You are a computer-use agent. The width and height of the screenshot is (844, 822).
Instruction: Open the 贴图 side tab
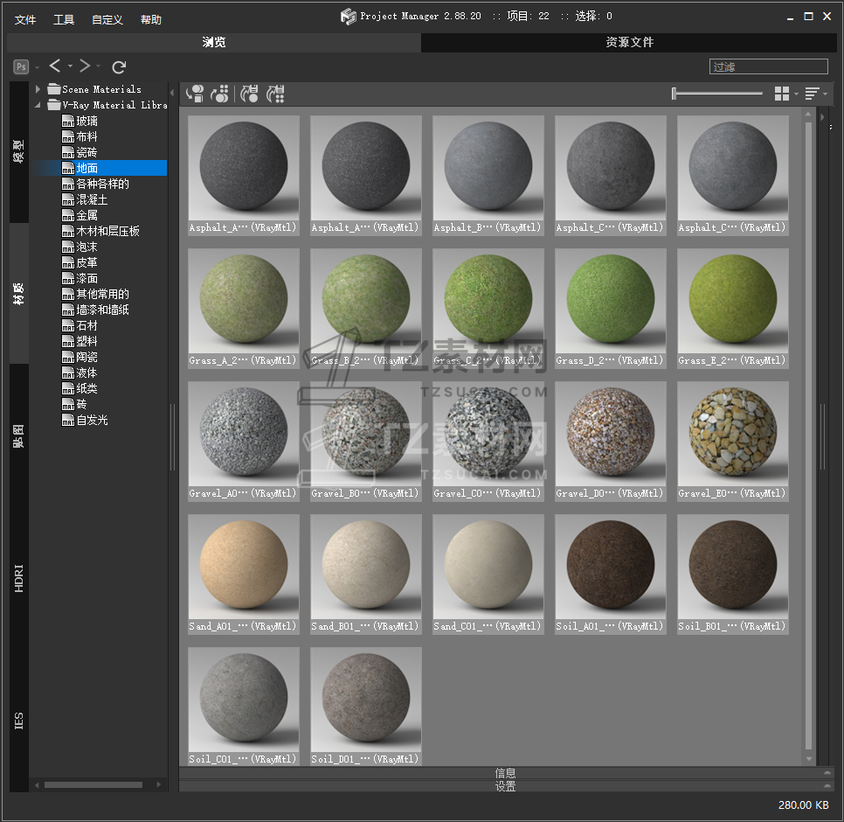pos(18,436)
